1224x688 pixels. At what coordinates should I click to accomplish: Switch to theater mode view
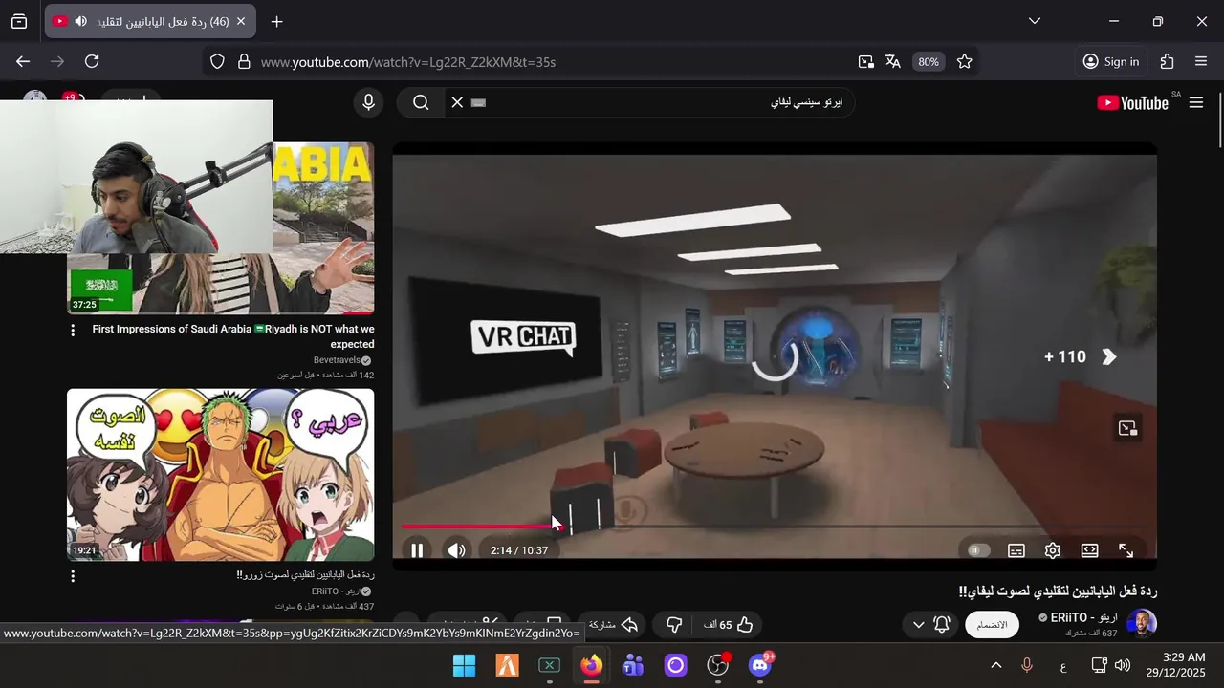tap(1089, 550)
